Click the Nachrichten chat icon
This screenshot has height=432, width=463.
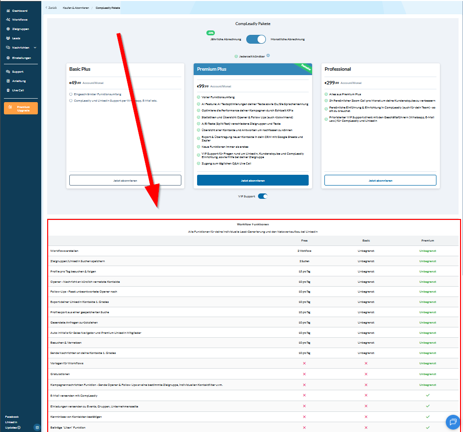(x=8, y=48)
